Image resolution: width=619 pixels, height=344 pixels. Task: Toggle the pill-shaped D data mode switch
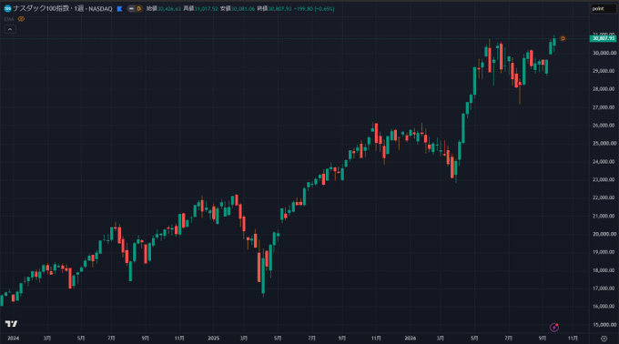135,9
